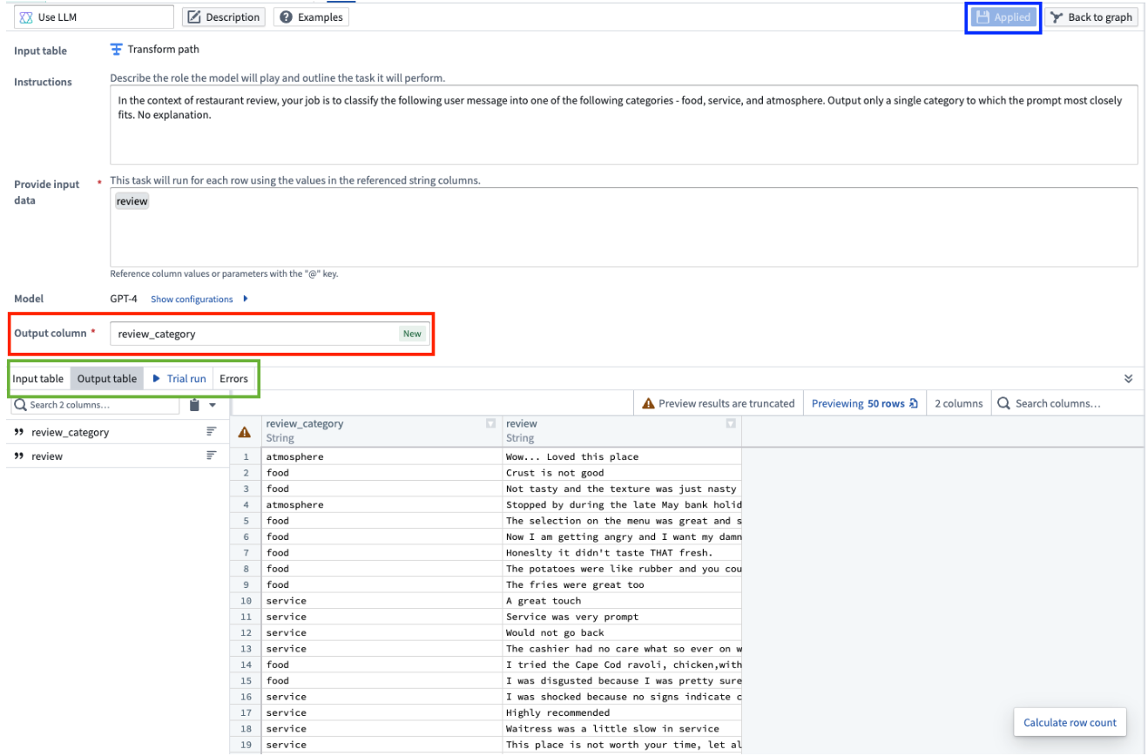Click the Applied save button

coord(1003,17)
